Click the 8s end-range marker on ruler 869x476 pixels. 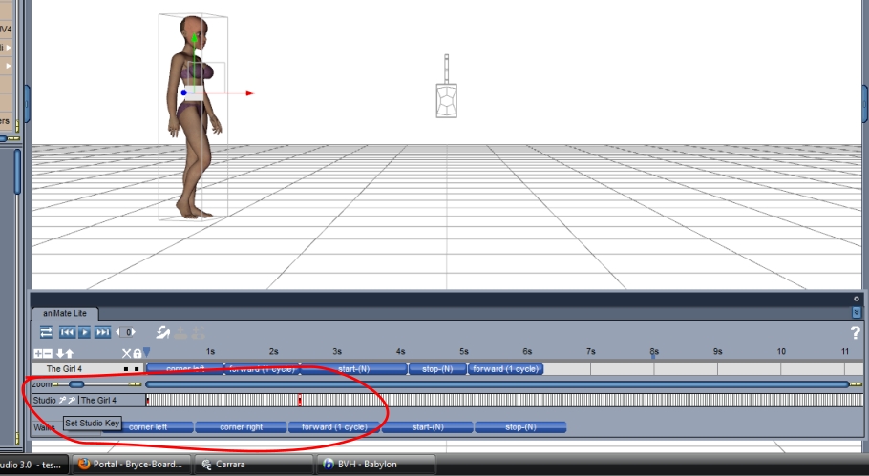653,357
